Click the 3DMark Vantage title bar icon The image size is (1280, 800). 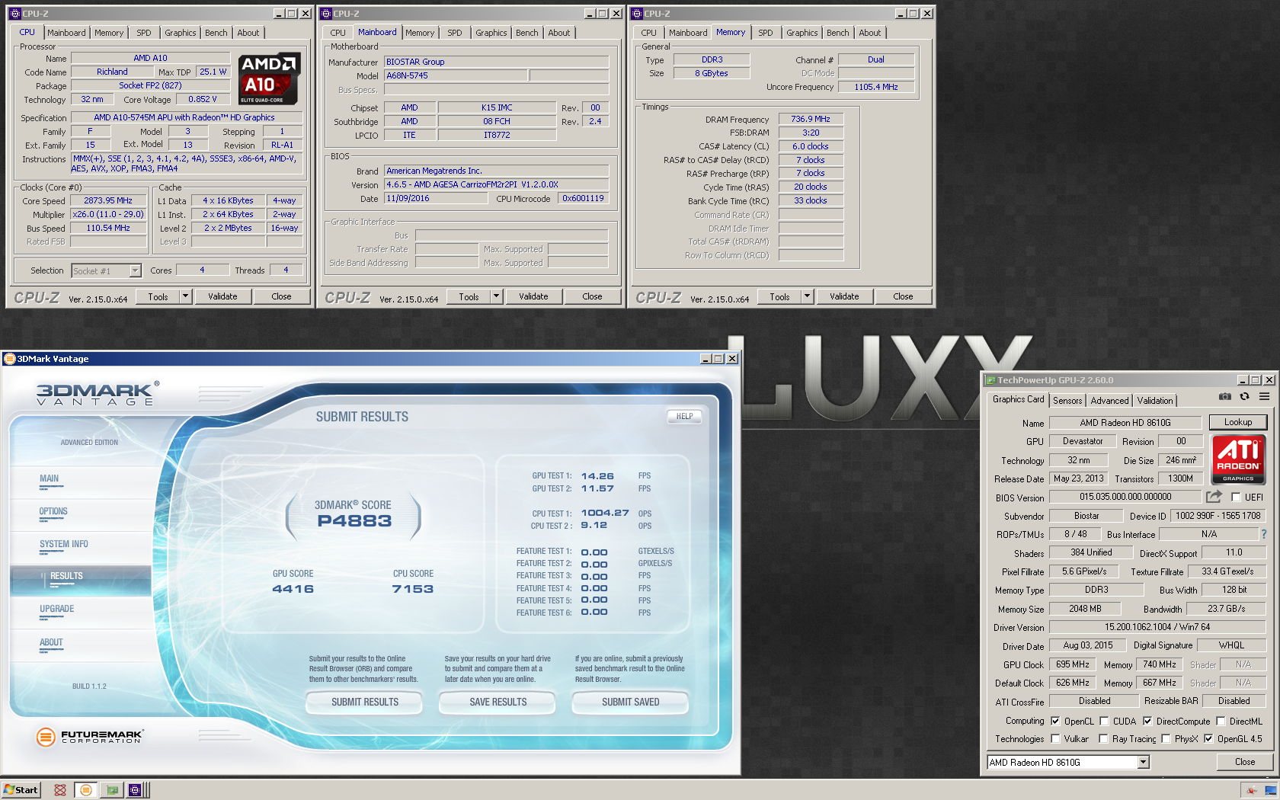pyautogui.click(x=9, y=359)
